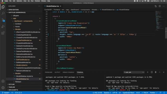The image size is (167, 94).
Task: Close the terminal panel
Action: pyautogui.click(x=164, y=72)
